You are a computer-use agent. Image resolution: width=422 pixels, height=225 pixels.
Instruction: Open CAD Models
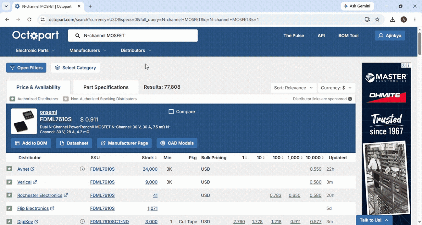(x=177, y=143)
